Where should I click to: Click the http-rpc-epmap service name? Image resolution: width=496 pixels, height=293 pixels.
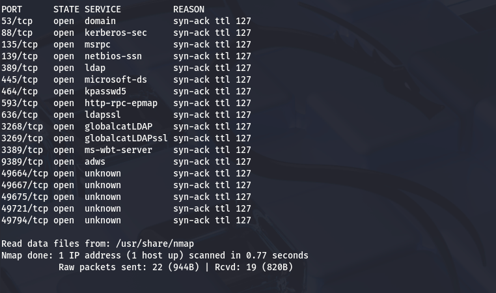(121, 103)
